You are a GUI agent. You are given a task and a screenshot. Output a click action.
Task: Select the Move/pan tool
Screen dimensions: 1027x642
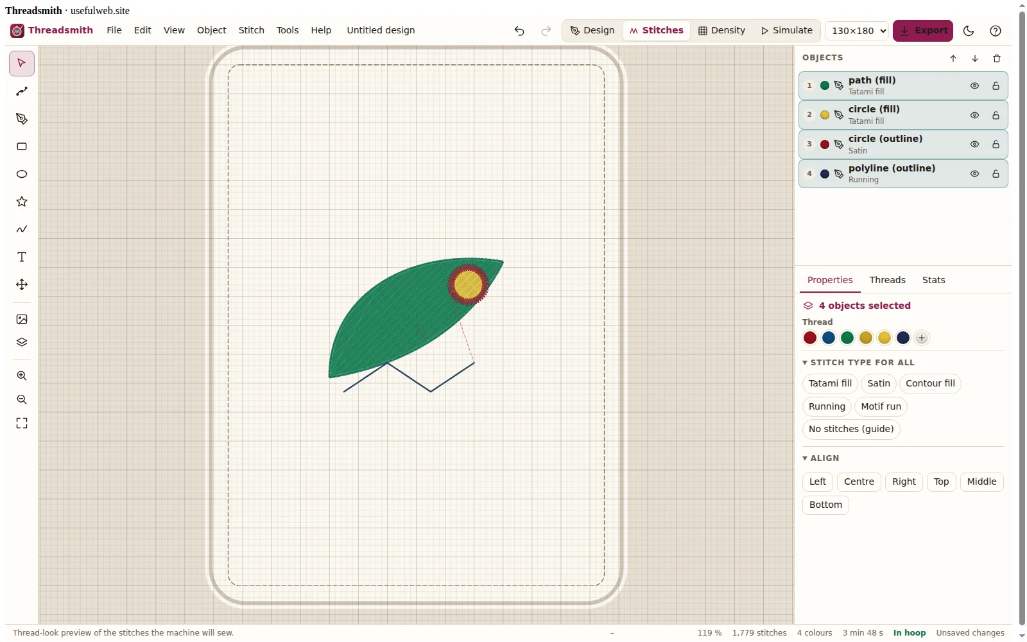22,284
